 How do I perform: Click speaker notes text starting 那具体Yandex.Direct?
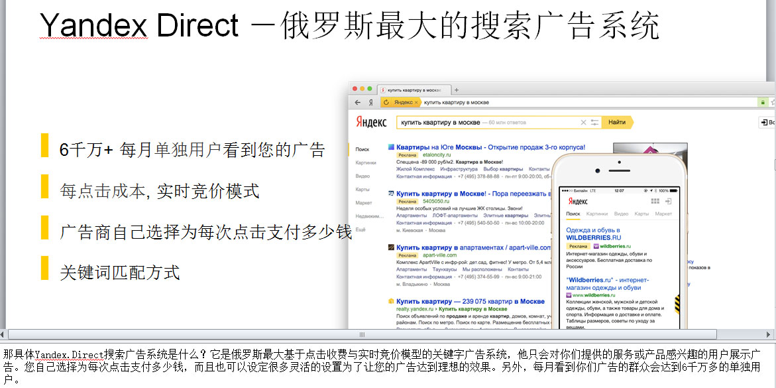pyautogui.click(x=382, y=367)
